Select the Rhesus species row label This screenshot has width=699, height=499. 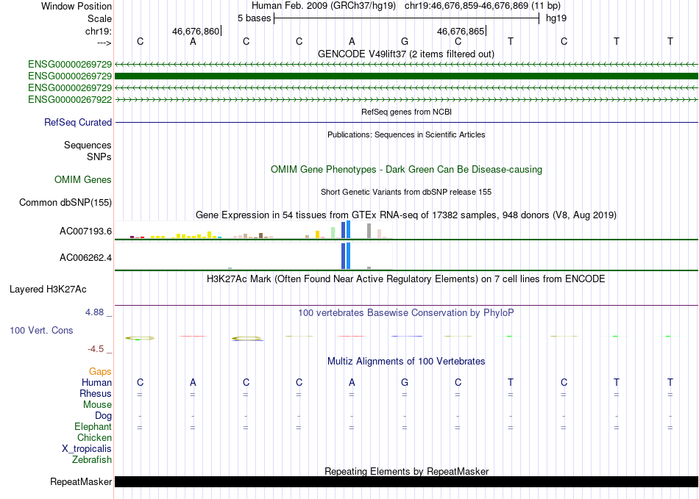pos(96,393)
